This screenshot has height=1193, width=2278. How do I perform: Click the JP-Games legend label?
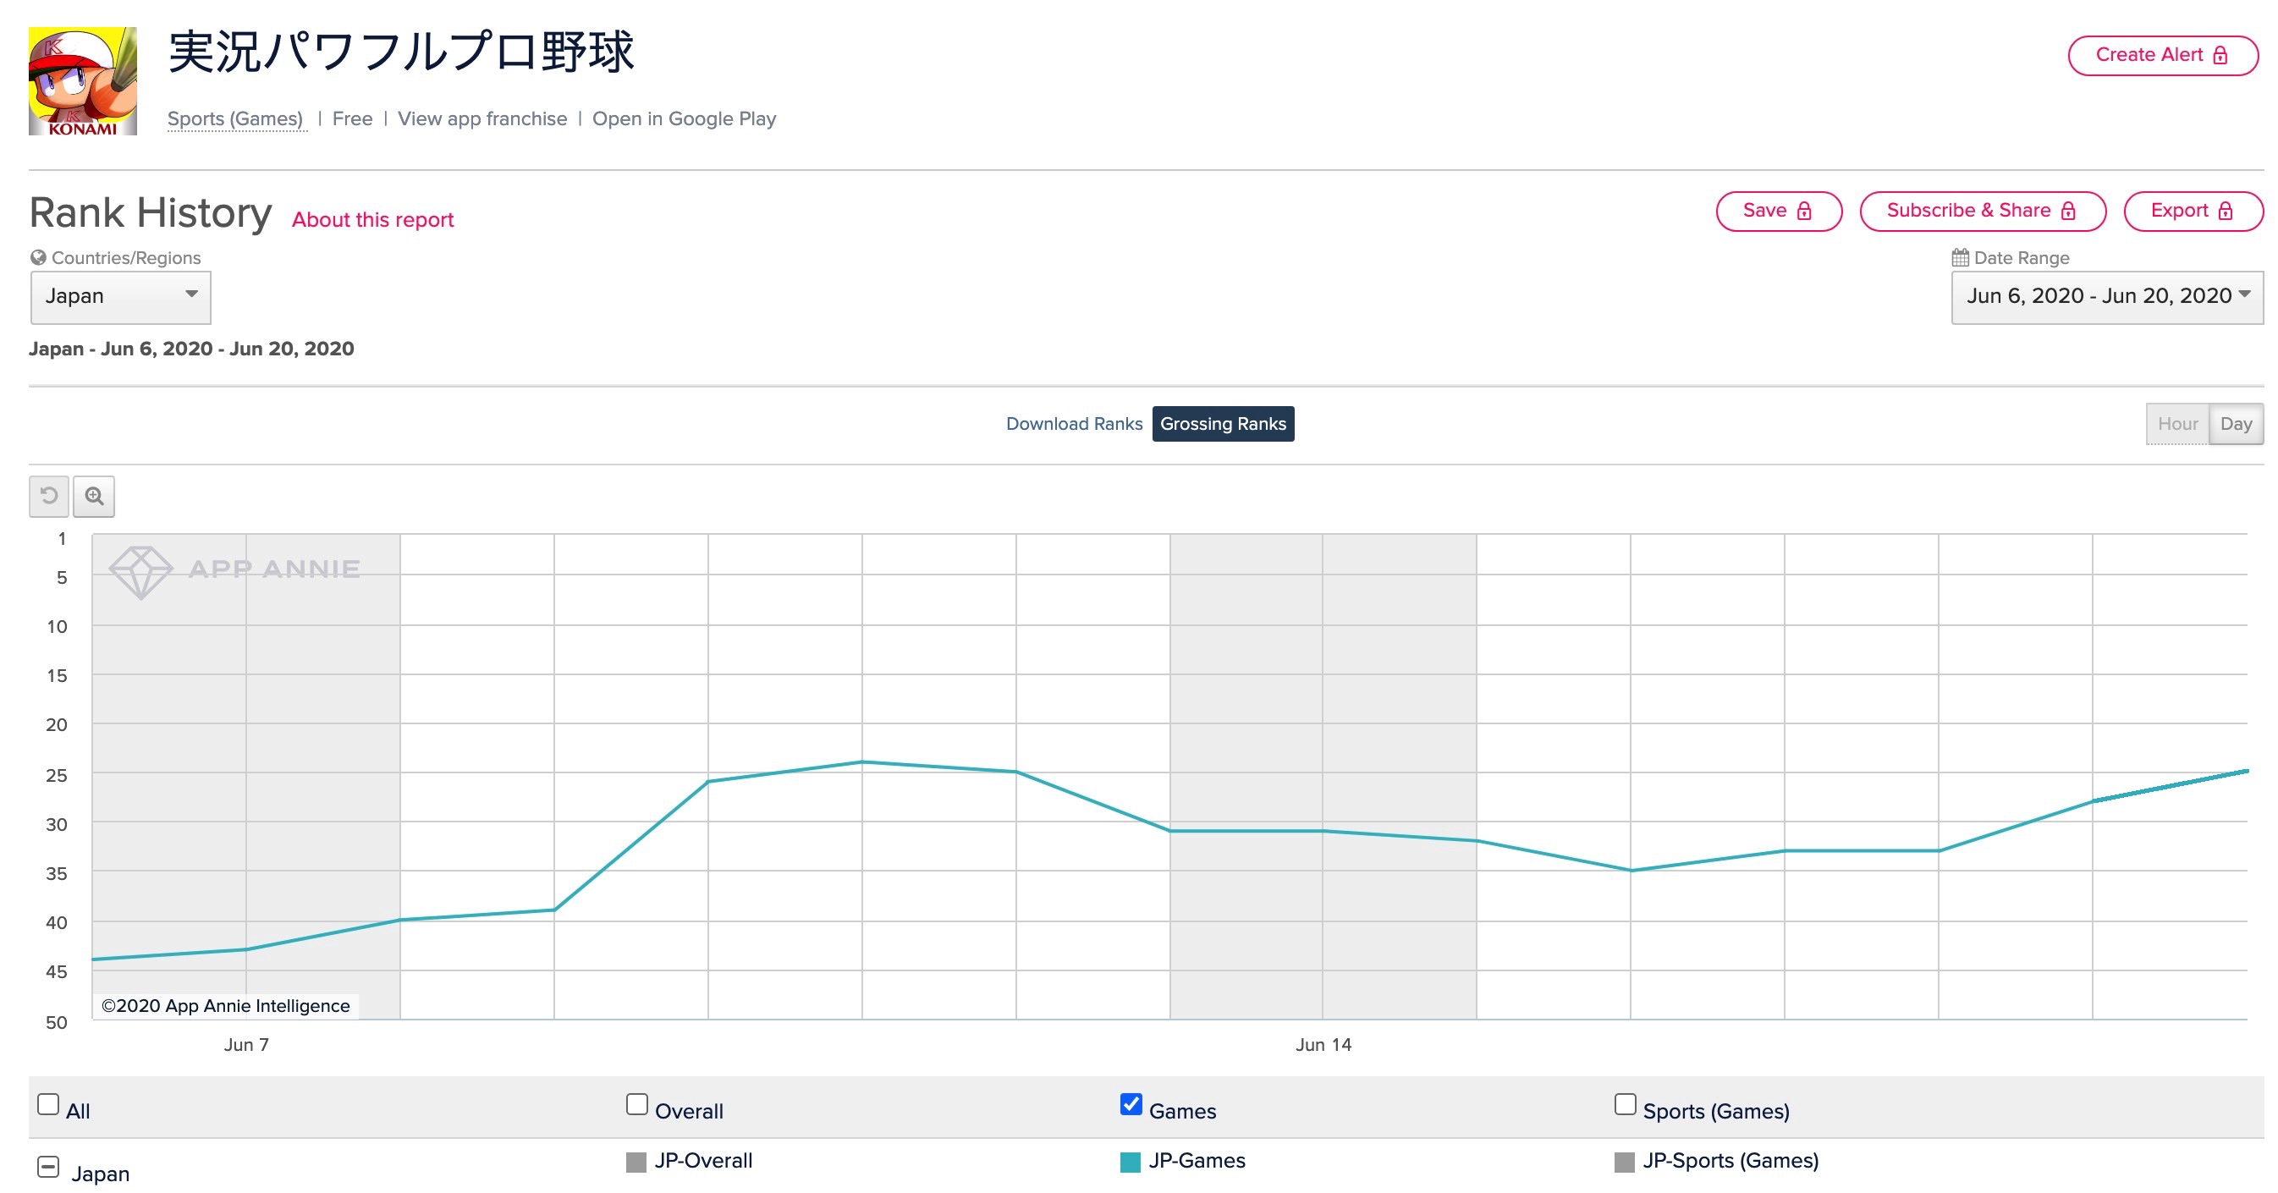click(x=1197, y=1161)
